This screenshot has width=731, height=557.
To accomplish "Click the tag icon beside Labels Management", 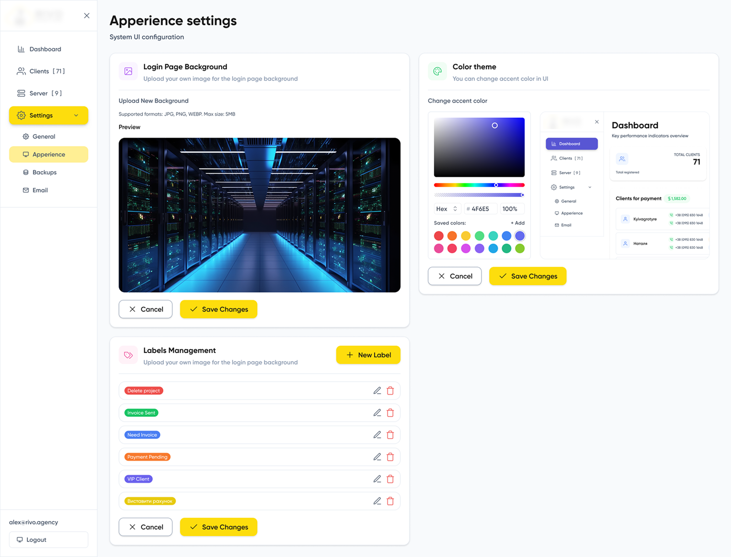I will 128,355.
